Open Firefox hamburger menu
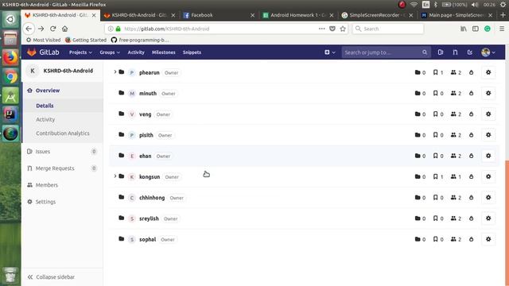Screen dimensions: 509x286 tap(502, 29)
